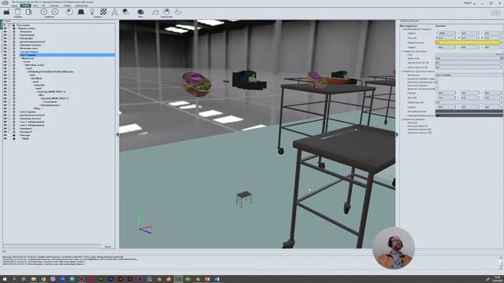This screenshot has width=504, height=283.
Task: Click the scrollbar of the bottom log panel
Action: pyautogui.click(x=500, y=262)
